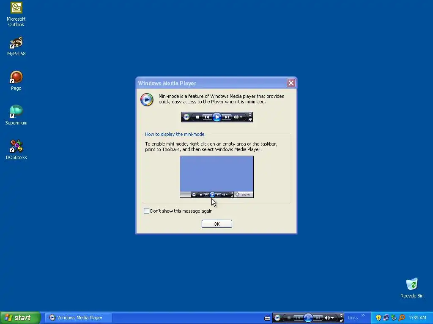The image size is (433, 324).
Task: Open the Start menu
Action: 20,318
